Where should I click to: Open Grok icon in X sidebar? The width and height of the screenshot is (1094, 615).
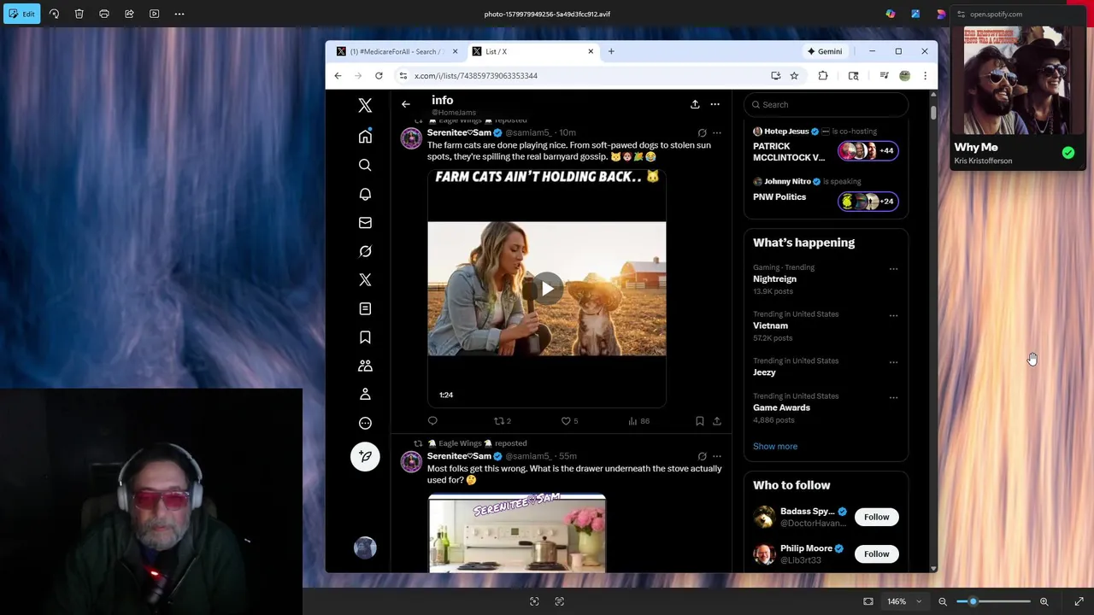pos(365,251)
